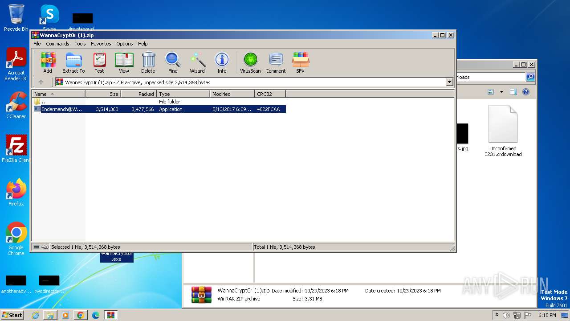Screen dimensions: 570x321
Task: Open Skype desktop shortcut
Action: 49,18
